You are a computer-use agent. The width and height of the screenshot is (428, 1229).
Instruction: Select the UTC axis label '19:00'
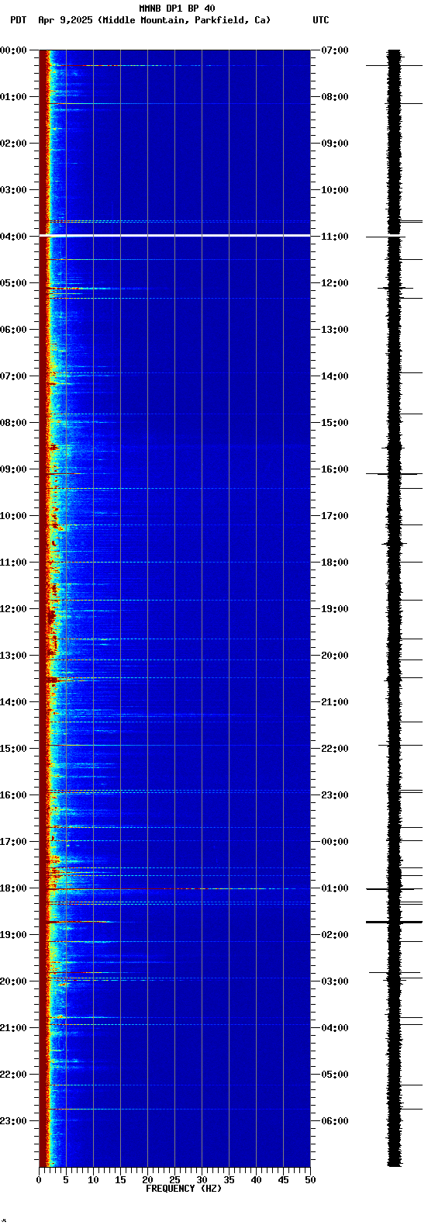tap(335, 609)
